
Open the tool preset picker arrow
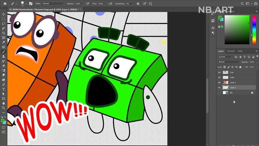[16, 4]
